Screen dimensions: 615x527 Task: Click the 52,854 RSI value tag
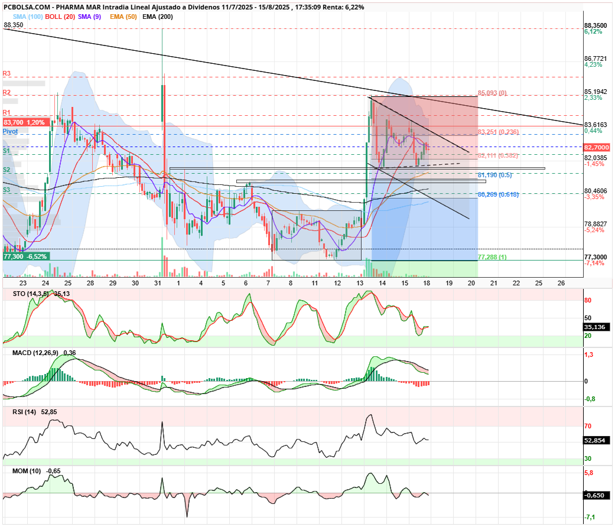coord(597,440)
